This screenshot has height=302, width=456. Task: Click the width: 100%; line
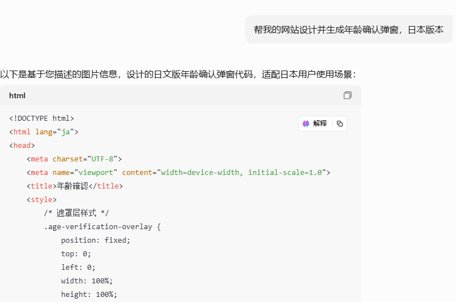click(87, 281)
